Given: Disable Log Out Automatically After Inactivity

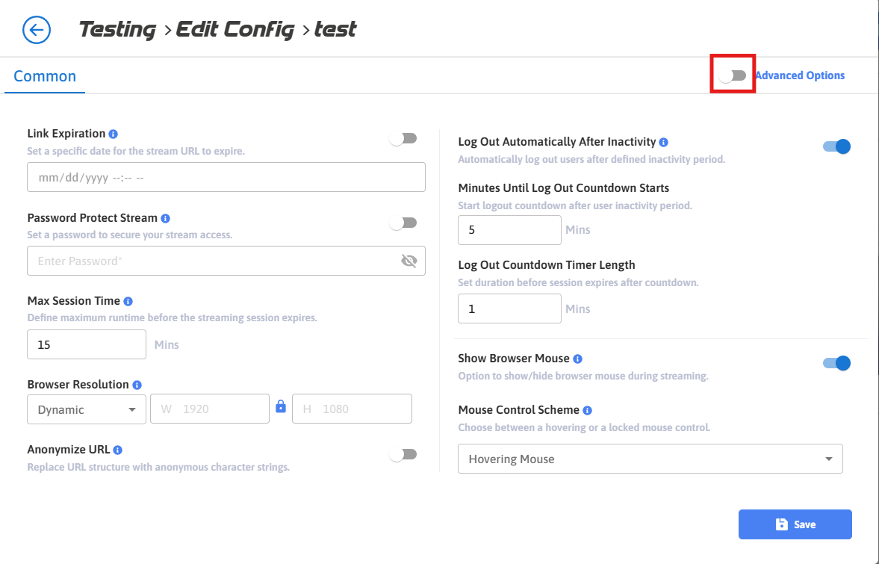Looking at the screenshot, I should [x=836, y=146].
